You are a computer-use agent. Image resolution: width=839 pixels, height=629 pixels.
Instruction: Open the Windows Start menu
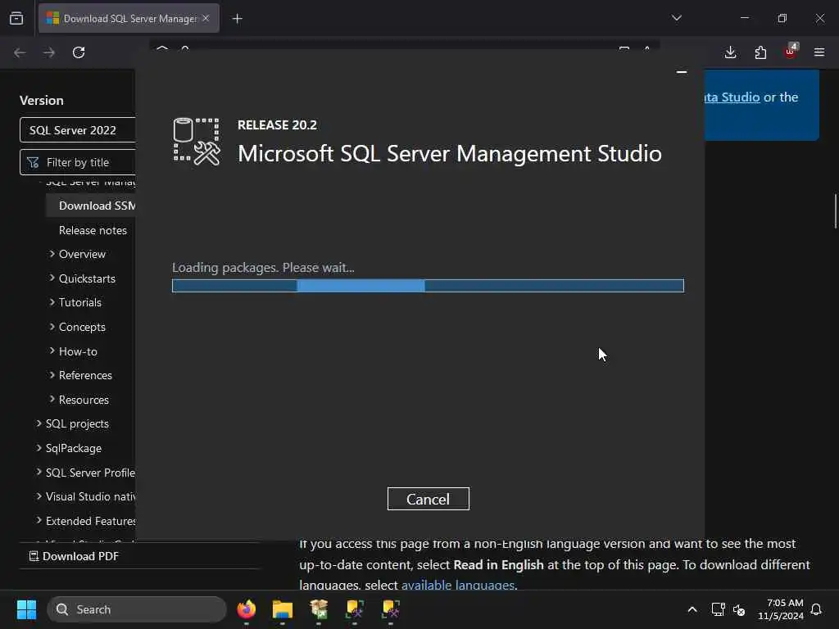pyautogui.click(x=26, y=609)
